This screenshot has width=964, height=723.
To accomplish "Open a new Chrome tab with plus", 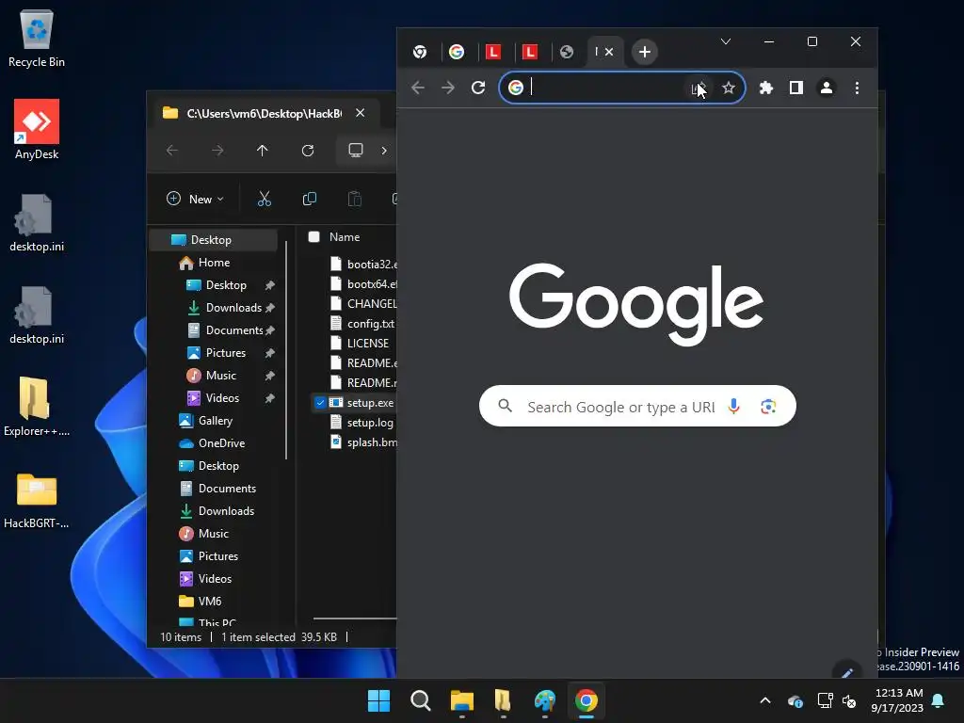I will coord(644,52).
